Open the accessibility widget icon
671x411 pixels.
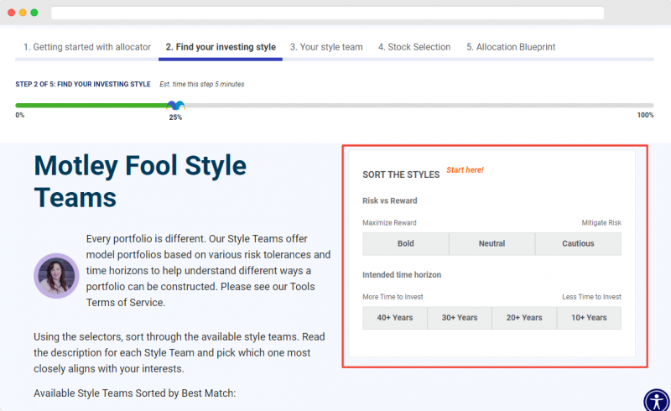[x=657, y=402]
